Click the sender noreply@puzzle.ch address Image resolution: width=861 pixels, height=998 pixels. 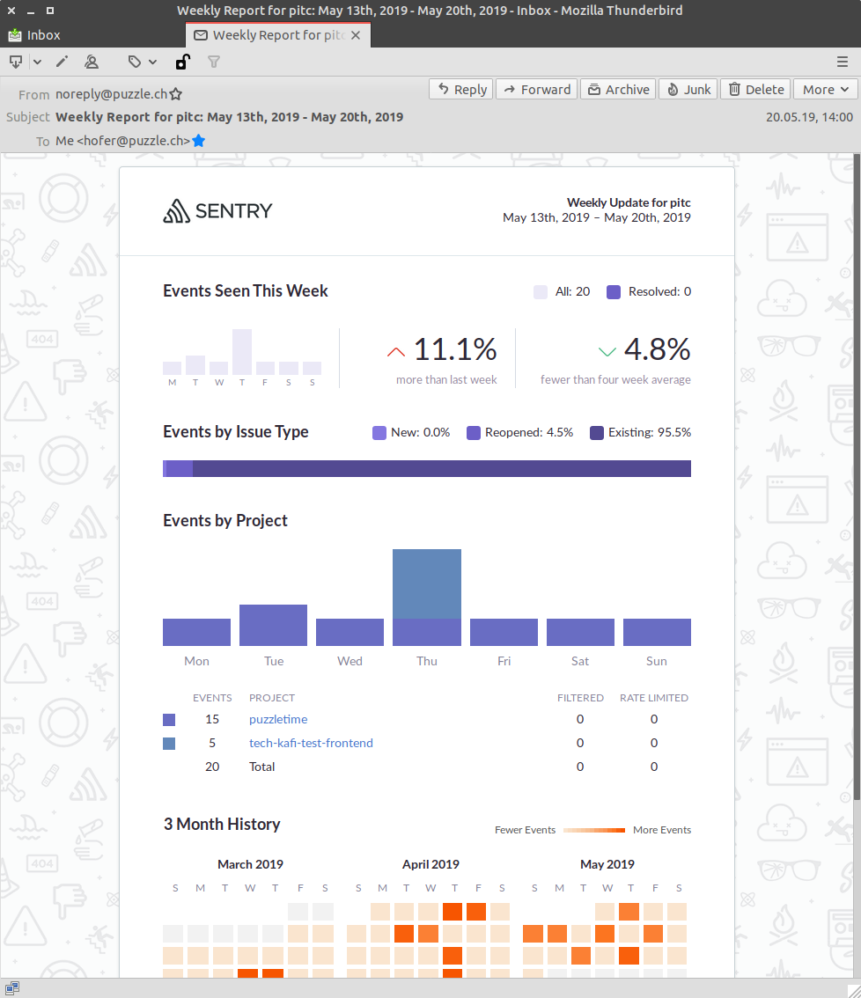[112, 94]
